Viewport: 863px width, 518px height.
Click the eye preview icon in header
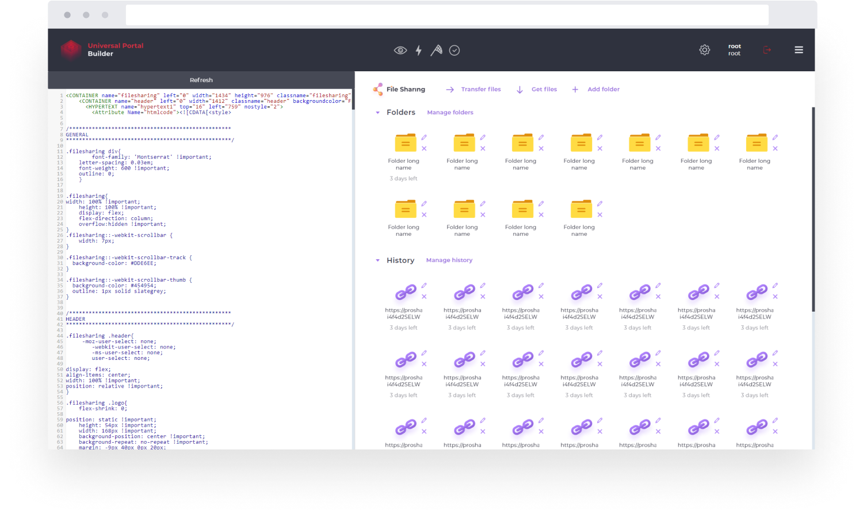[400, 51]
